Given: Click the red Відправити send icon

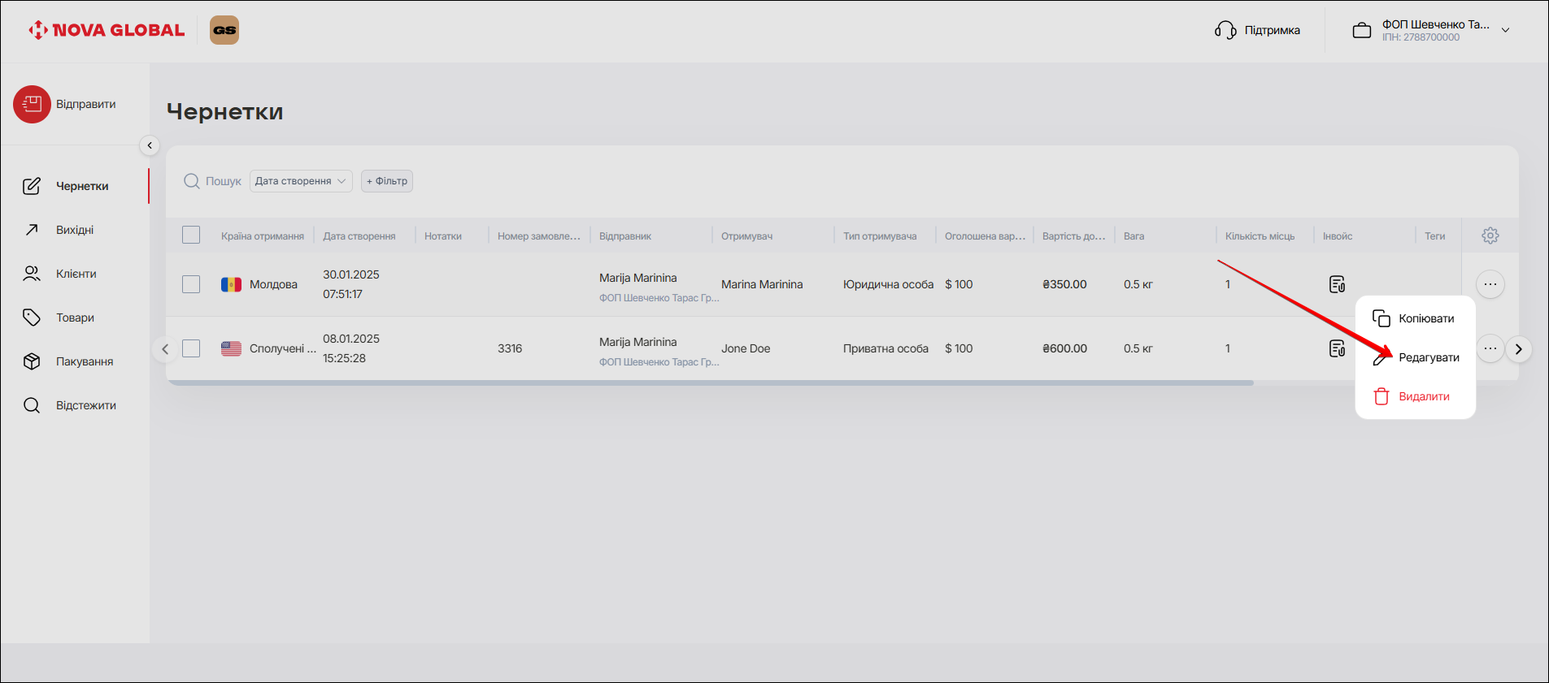Looking at the screenshot, I should click(x=32, y=105).
